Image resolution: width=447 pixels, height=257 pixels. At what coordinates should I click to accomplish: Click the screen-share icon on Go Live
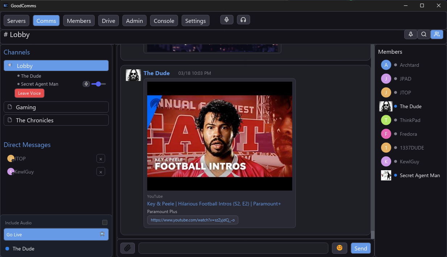(x=103, y=234)
